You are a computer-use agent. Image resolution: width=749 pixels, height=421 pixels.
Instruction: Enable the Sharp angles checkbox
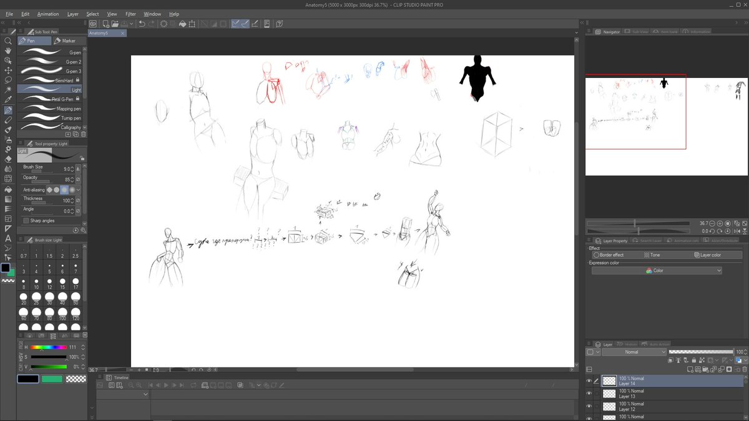click(26, 221)
